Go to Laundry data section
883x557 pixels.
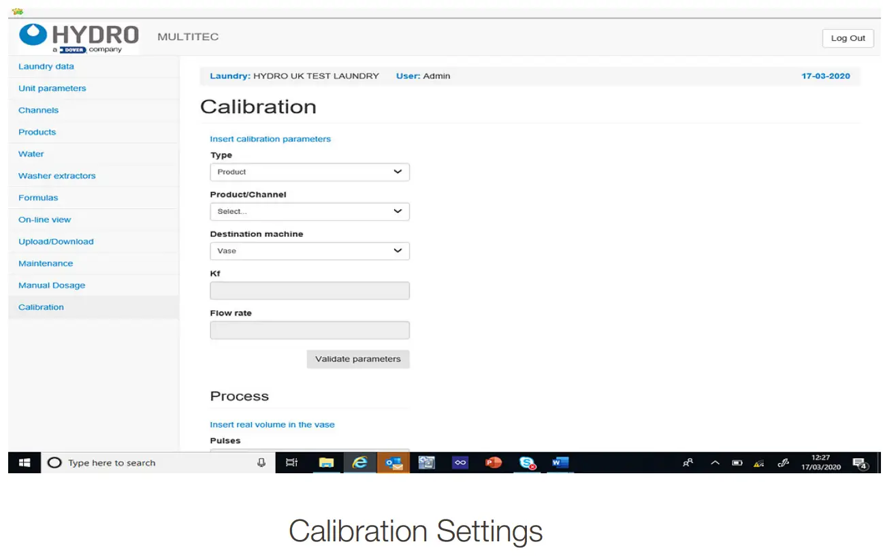(x=46, y=66)
